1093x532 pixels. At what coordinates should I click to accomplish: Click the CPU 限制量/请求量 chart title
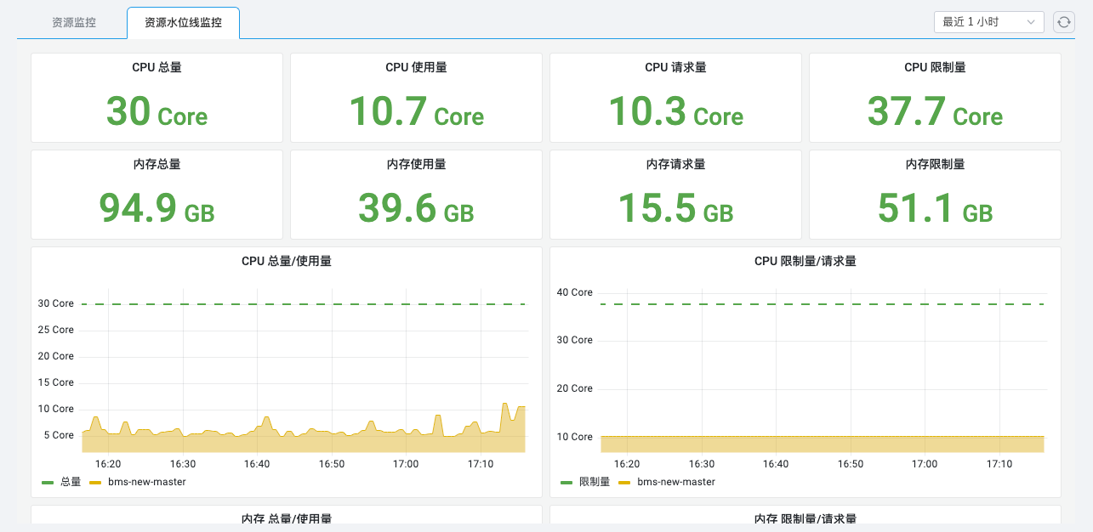click(x=805, y=261)
